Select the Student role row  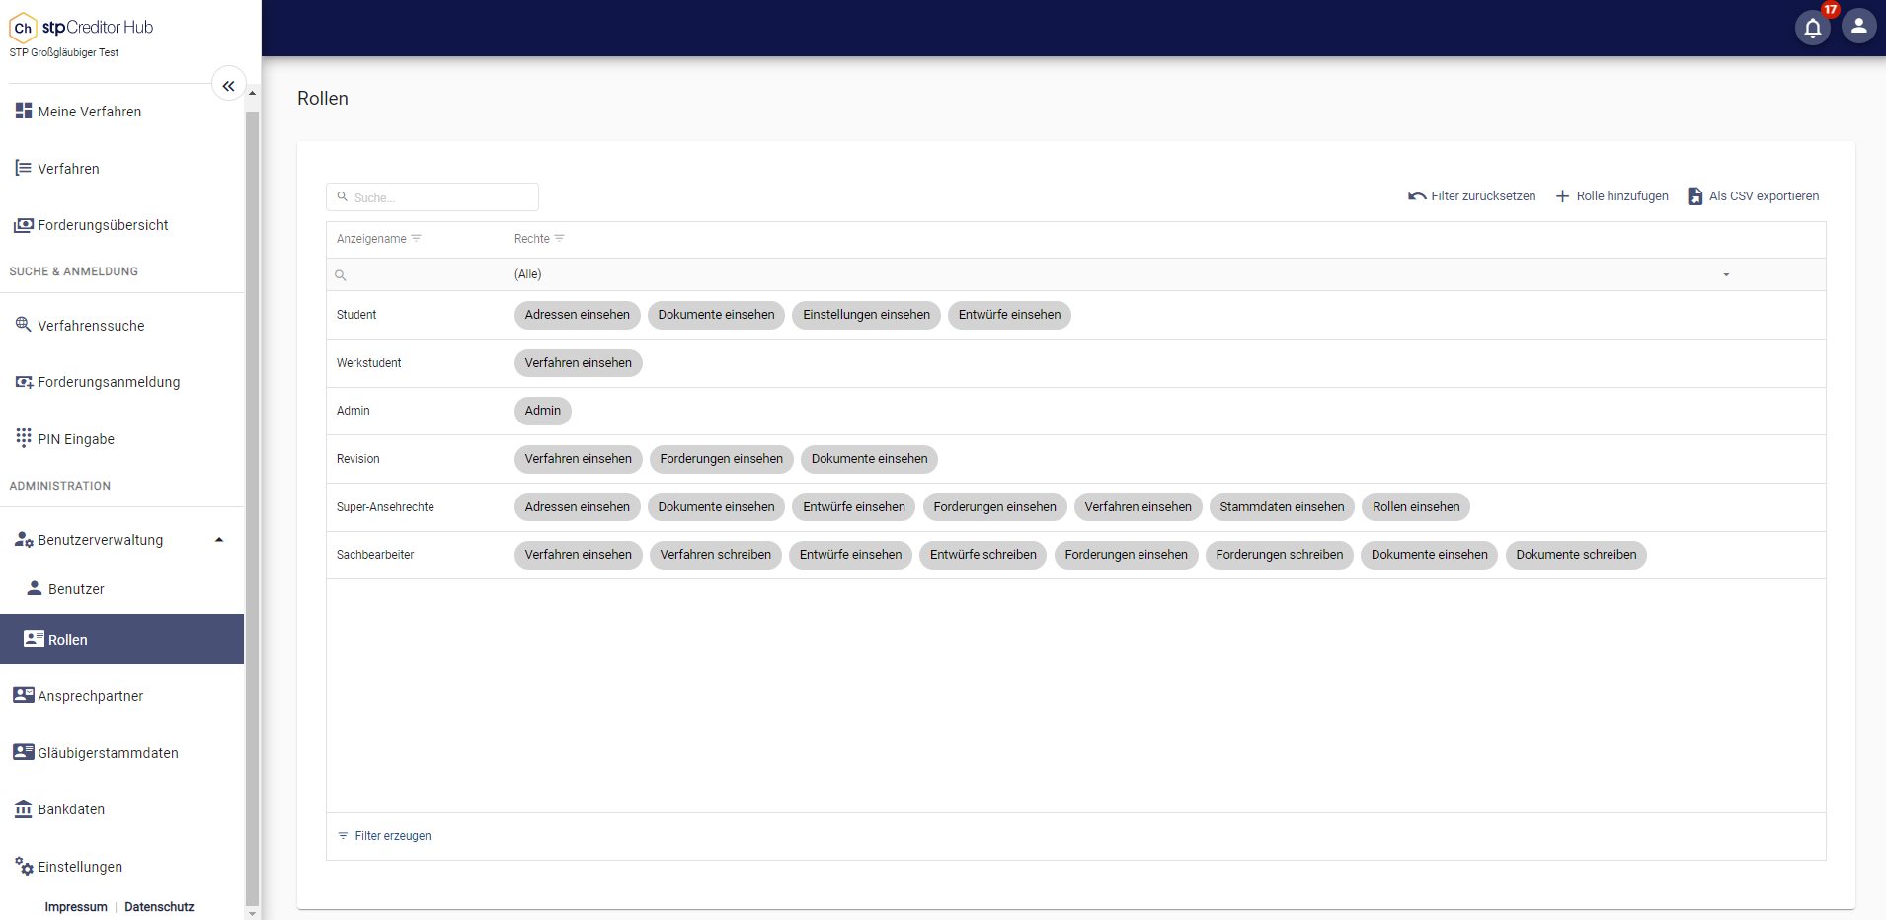pos(1076,315)
